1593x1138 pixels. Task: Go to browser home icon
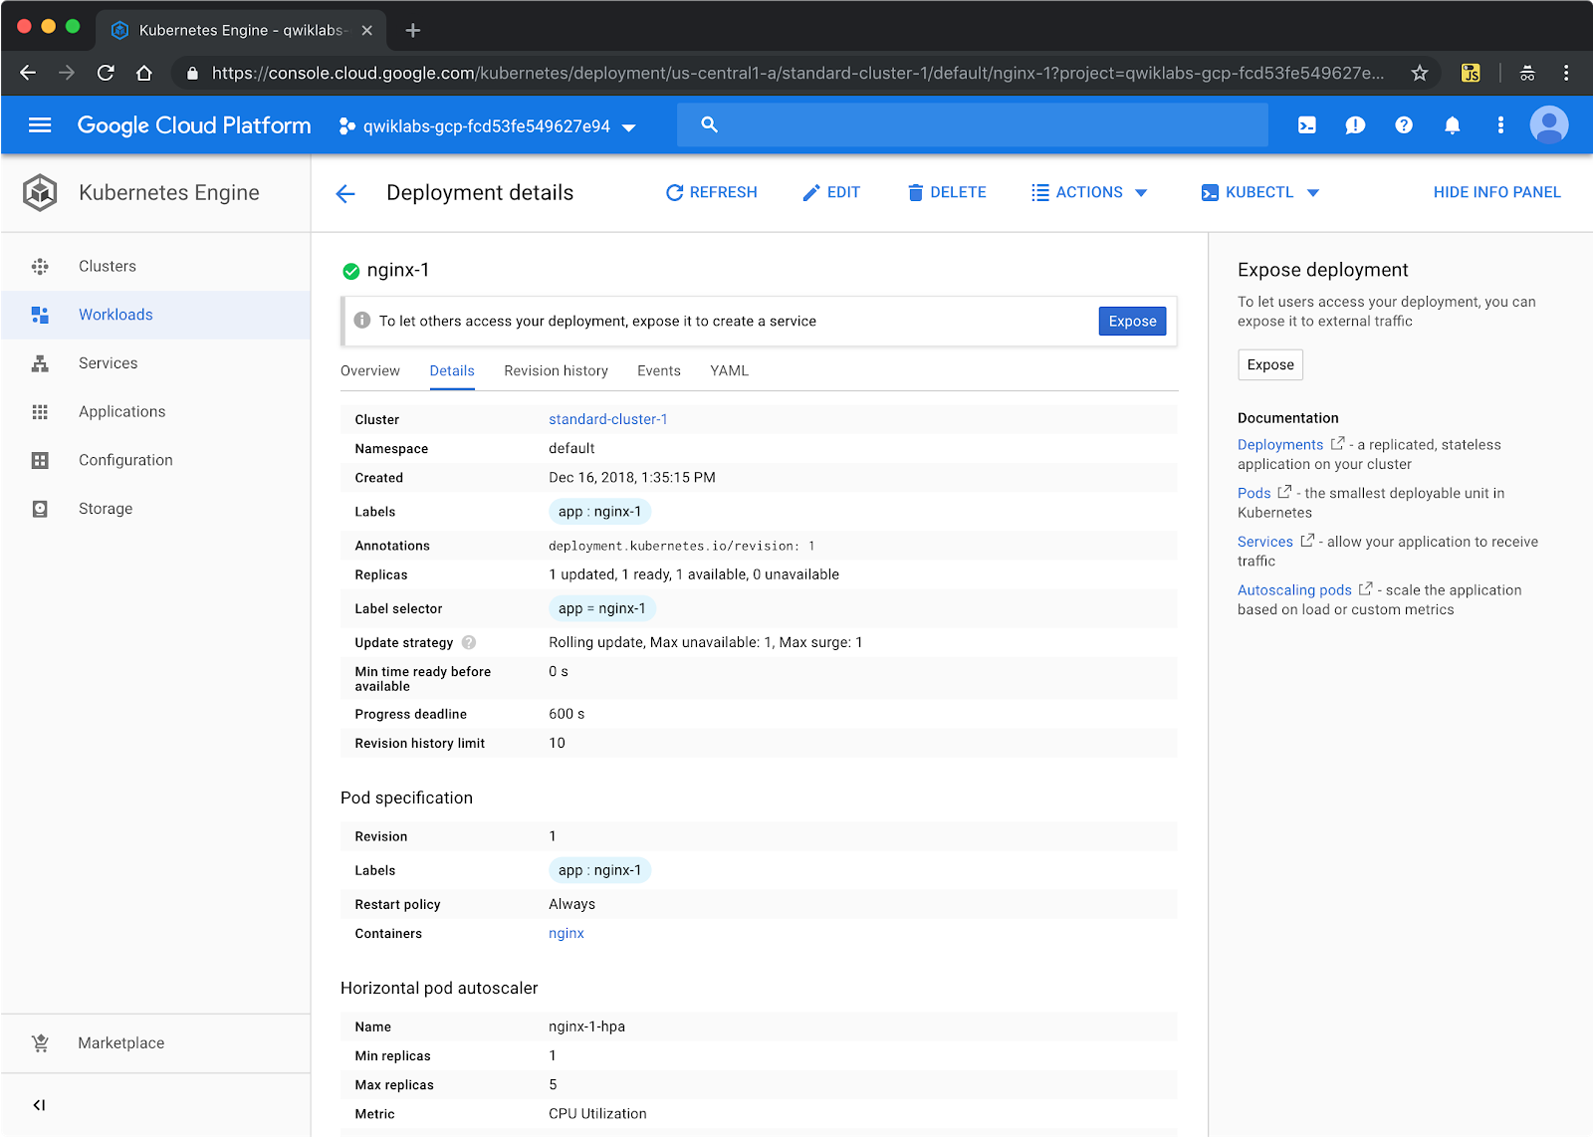(x=144, y=73)
